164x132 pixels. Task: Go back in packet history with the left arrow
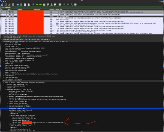coord(37,4)
